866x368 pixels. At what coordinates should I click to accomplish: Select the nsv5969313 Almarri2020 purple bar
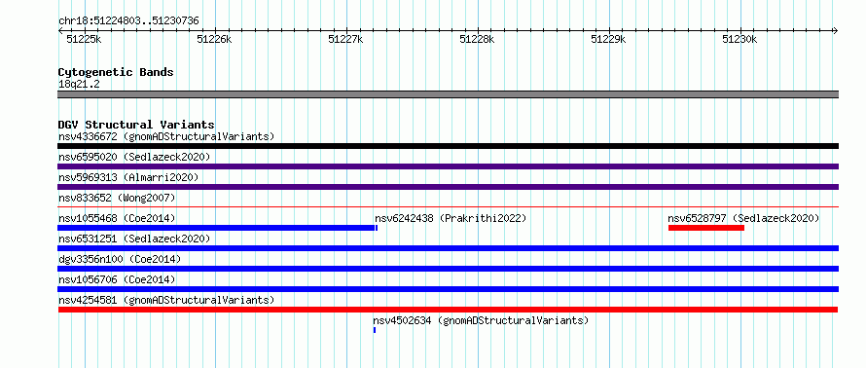tap(448, 187)
